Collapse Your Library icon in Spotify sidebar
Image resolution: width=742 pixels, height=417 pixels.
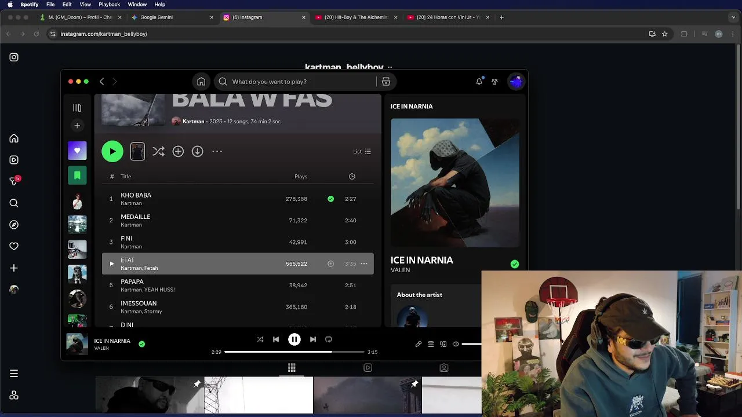[x=77, y=108]
